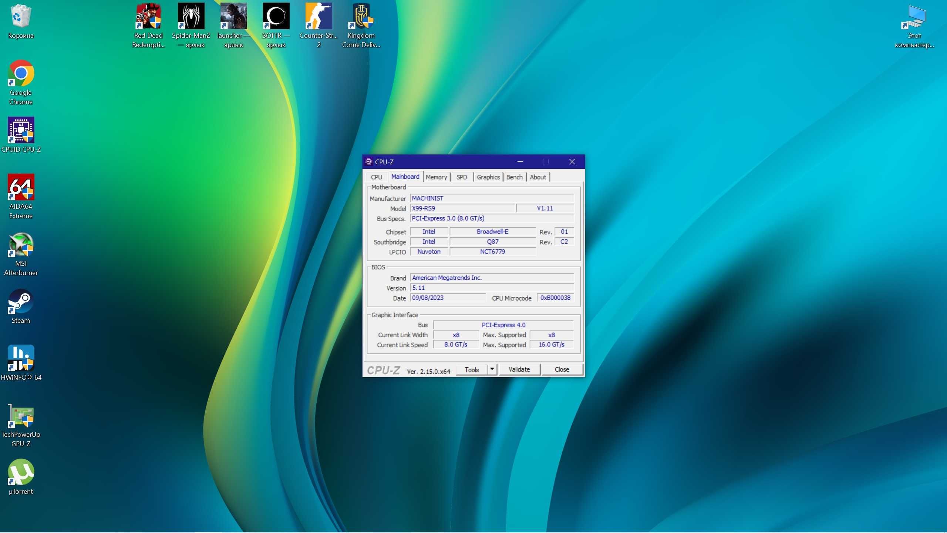The width and height of the screenshot is (947, 533).
Task: Click the Southbridge Rev. value C2
Action: (x=564, y=242)
